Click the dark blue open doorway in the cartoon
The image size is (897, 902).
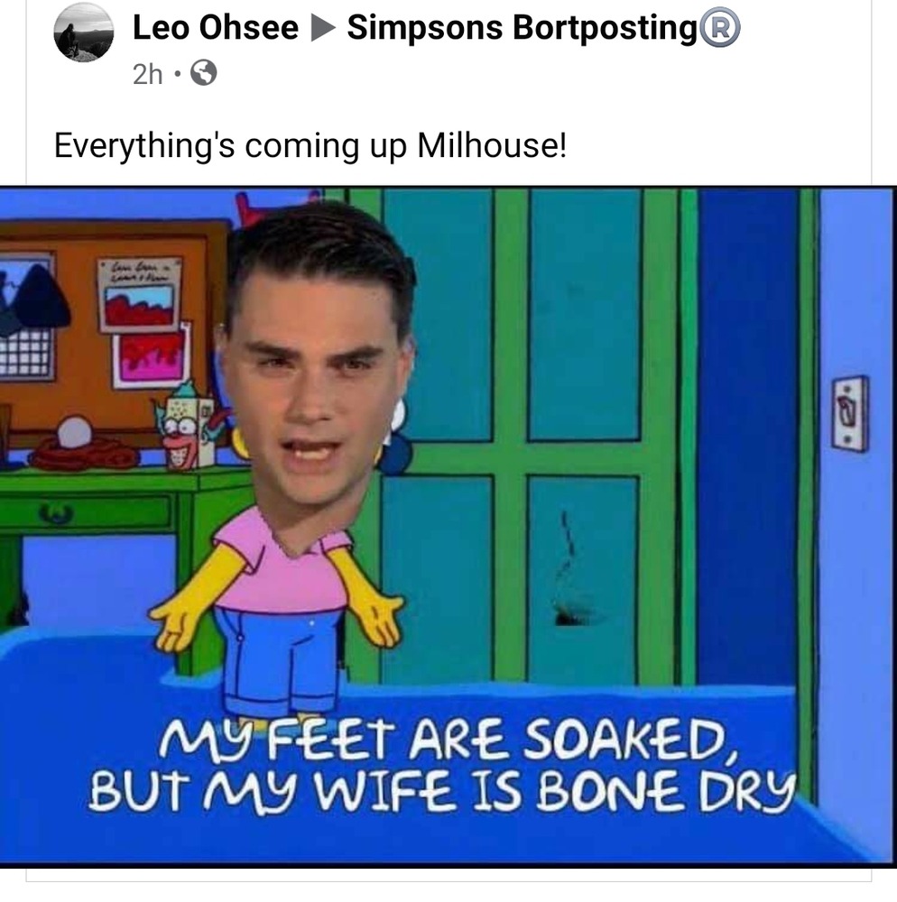tap(748, 437)
